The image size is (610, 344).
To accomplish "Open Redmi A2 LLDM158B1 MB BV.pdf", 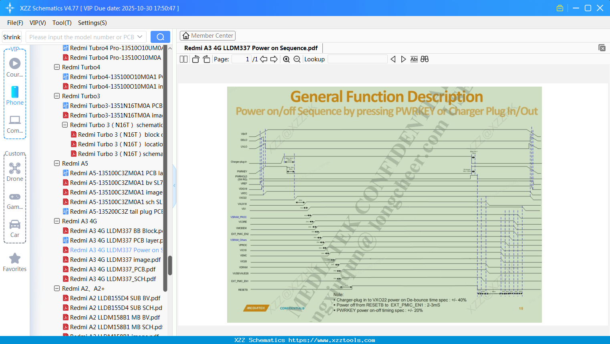I will pyautogui.click(x=111, y=317).
